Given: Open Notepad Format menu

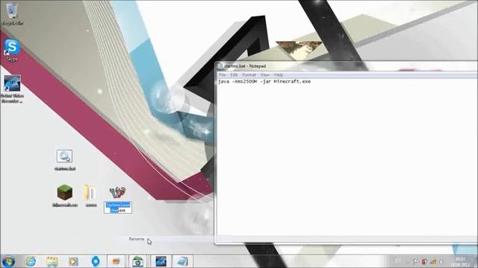Looking at the screenshot, I should click(x=249, y=74).
